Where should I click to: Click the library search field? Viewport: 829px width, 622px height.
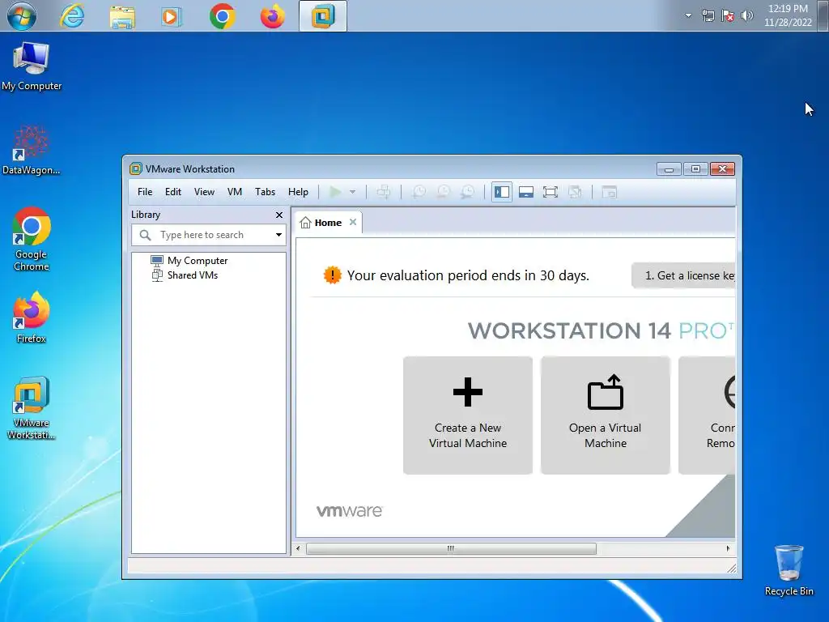209,235
